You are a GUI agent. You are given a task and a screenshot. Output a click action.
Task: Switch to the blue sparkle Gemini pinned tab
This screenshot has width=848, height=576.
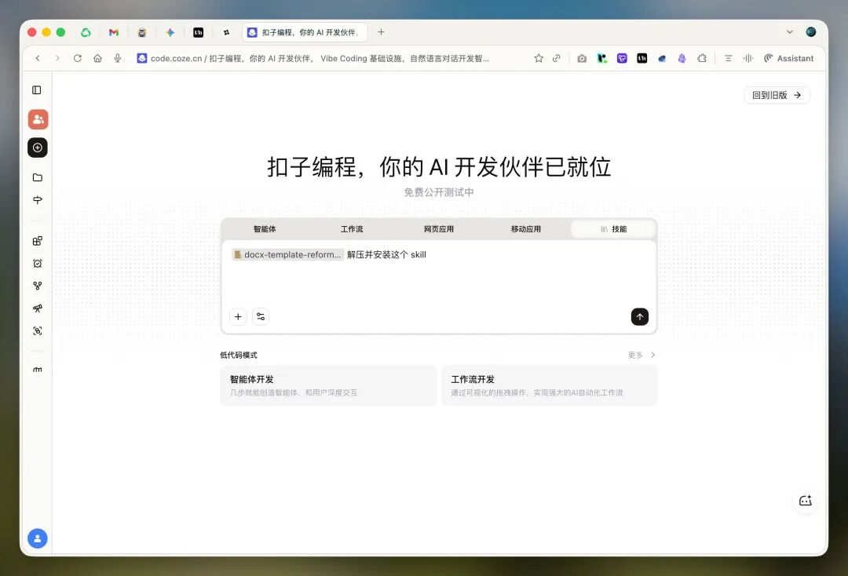(x=170, y=32)
